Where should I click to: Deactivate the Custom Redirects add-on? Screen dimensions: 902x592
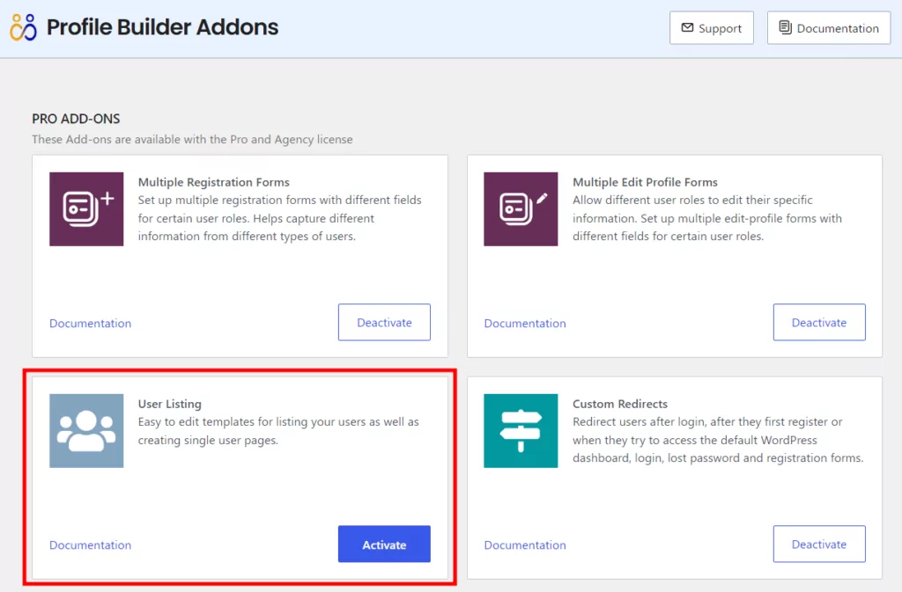[819, 544]
